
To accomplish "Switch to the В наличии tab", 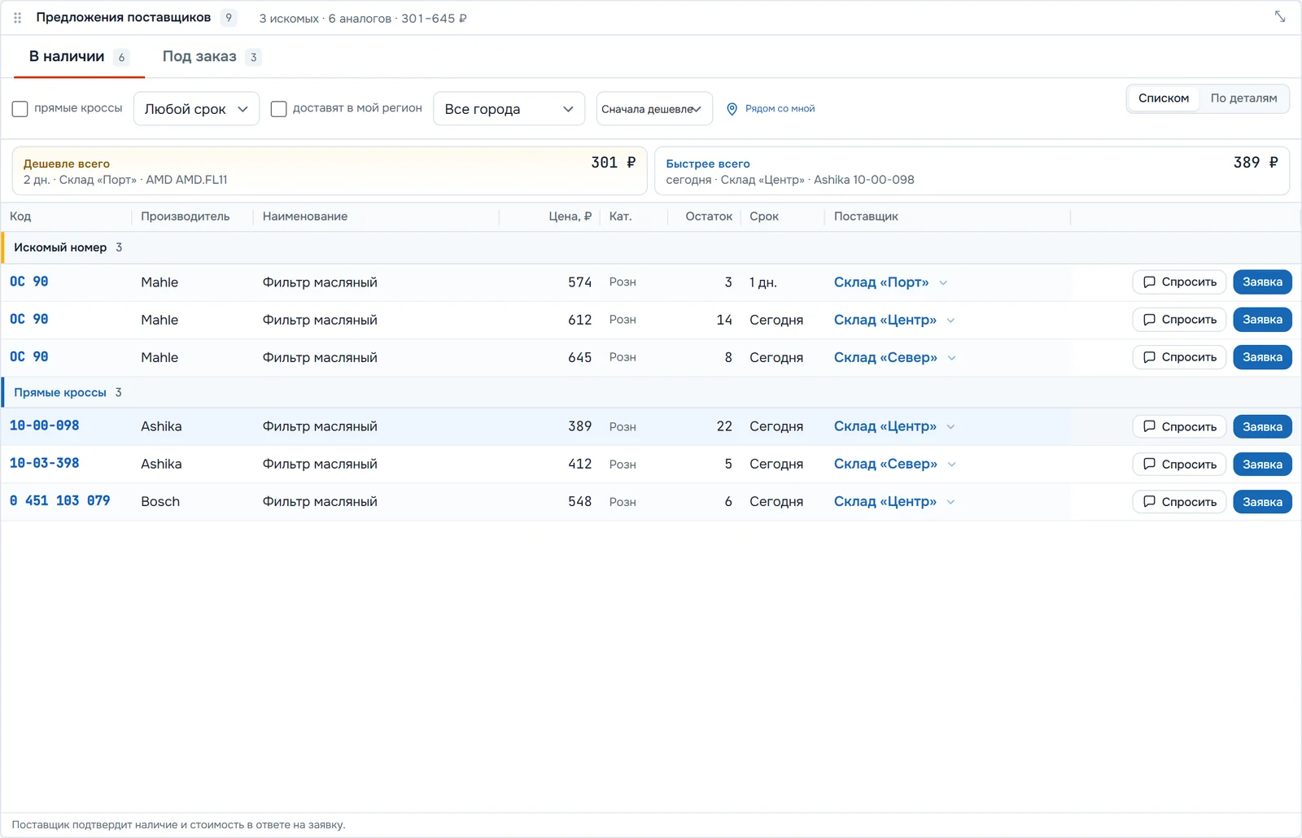I will click(x=79, y=57).
